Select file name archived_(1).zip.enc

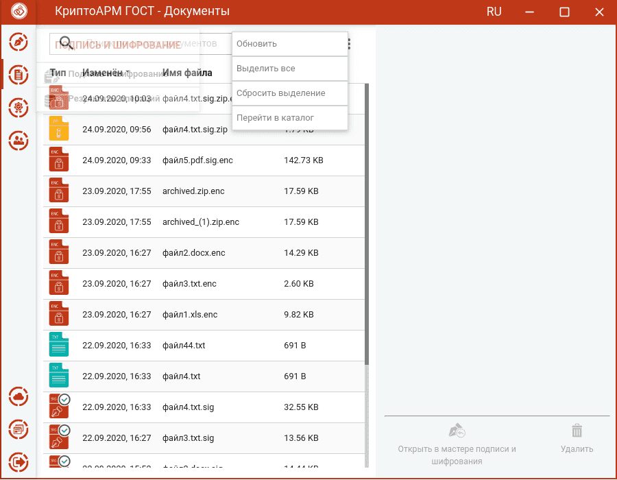201,222
